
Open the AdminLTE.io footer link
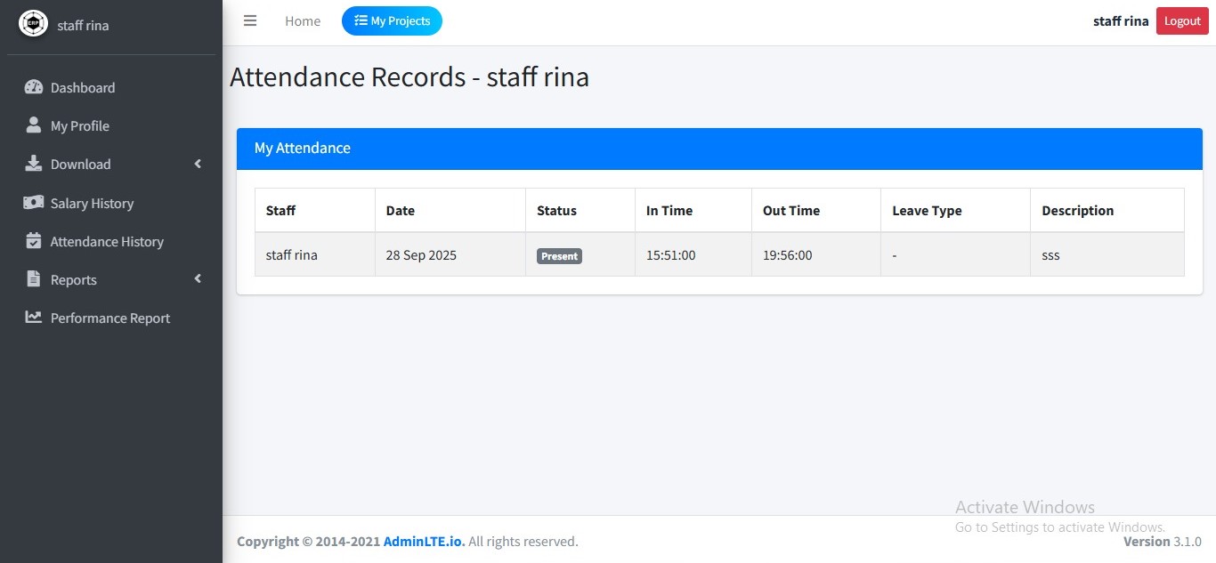423,541
